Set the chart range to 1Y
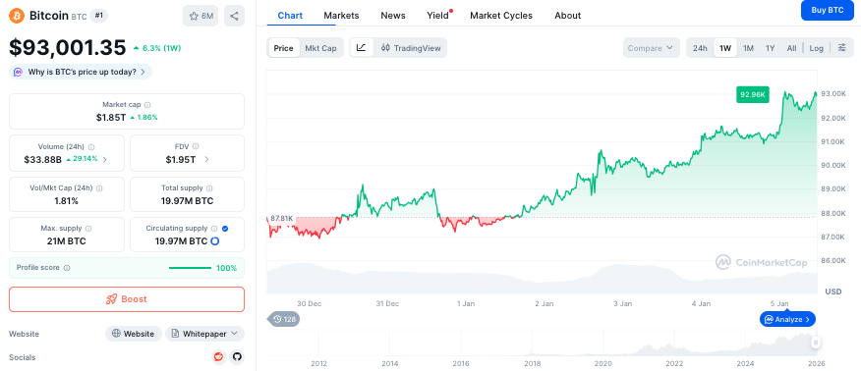This screenshot has height=371, width=861. click(x=771, y=48)
